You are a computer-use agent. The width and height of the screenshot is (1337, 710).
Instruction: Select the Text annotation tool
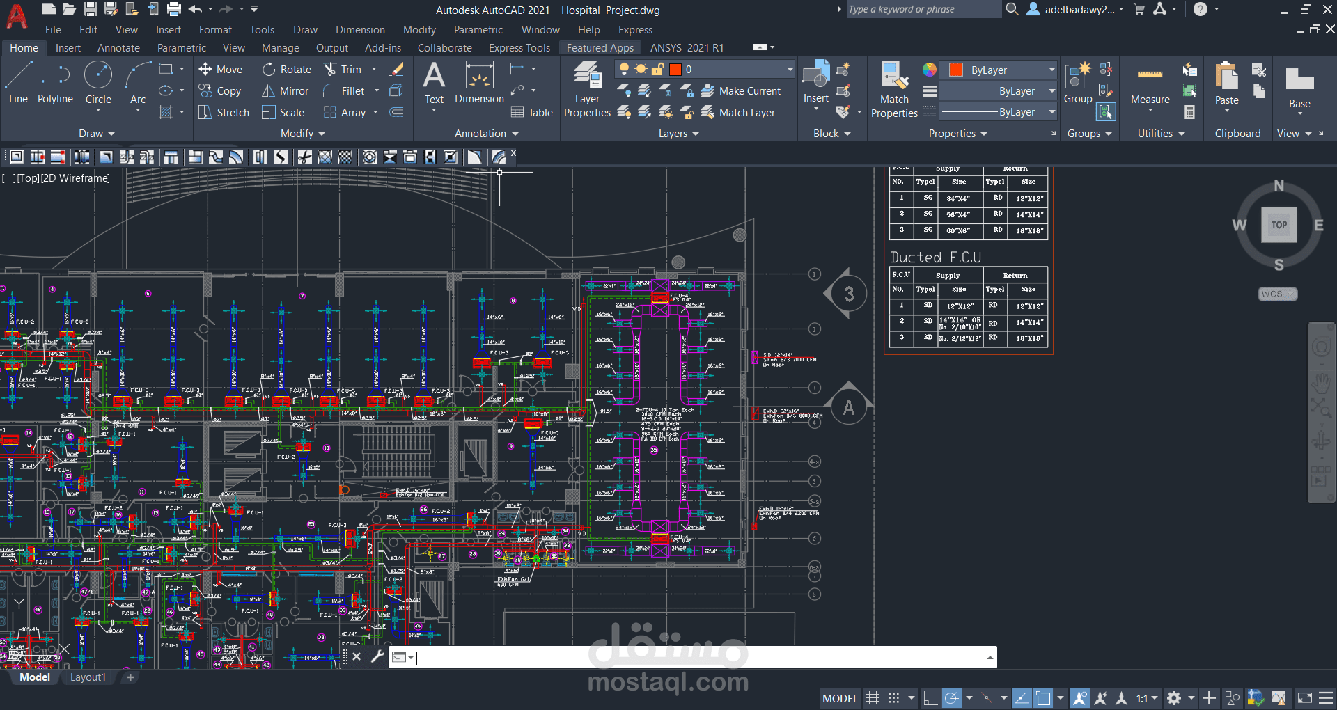click(434, 82)
